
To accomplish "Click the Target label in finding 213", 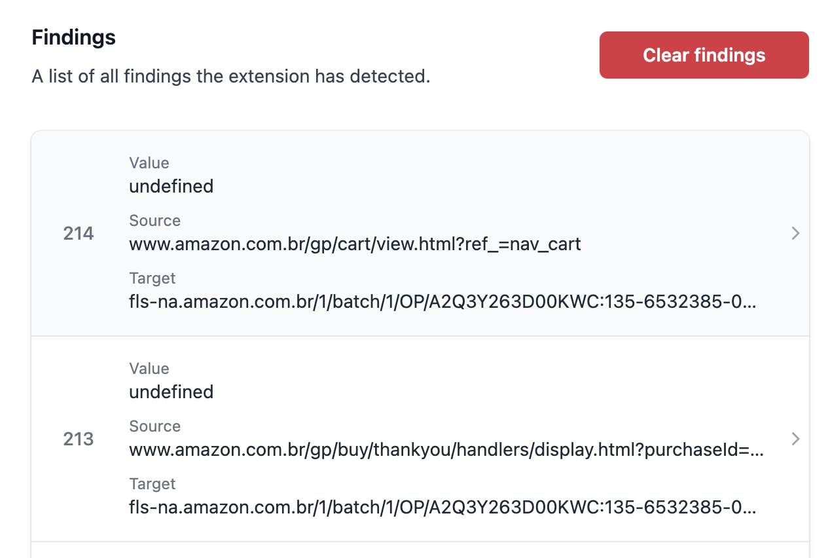I will coord(153,484).
